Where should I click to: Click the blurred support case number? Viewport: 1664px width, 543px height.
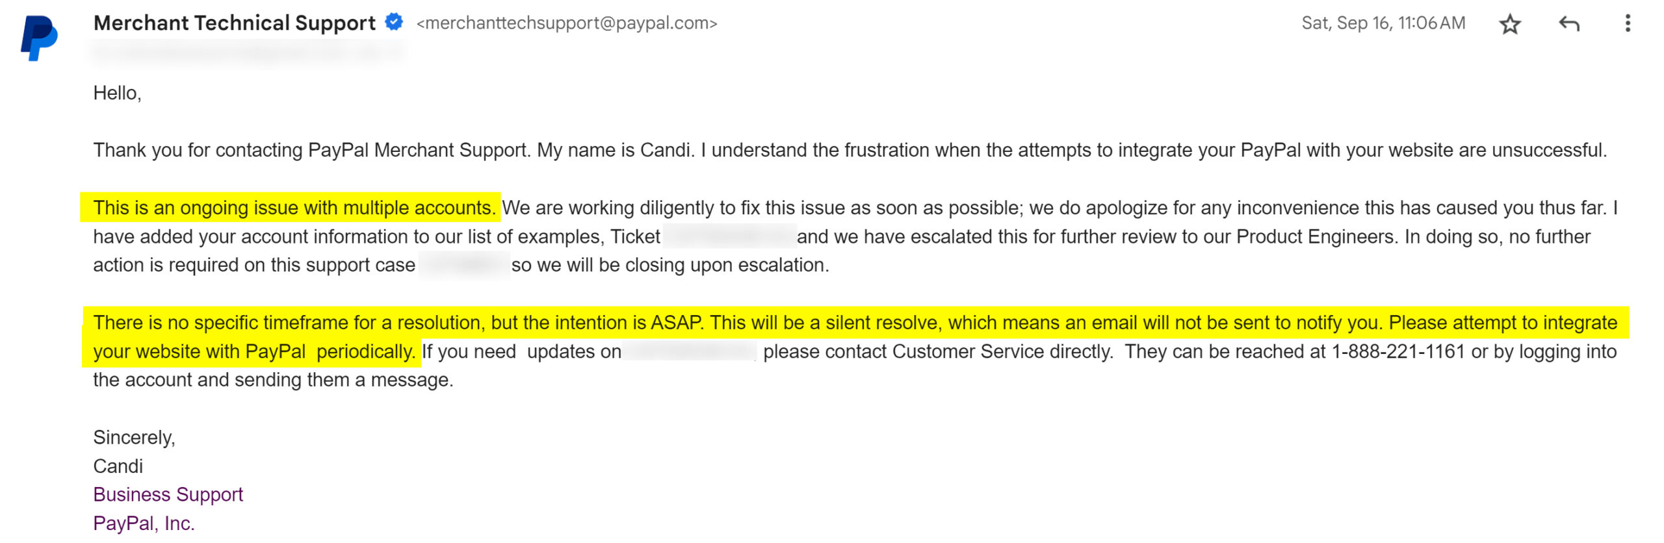(x=463, y=265)
